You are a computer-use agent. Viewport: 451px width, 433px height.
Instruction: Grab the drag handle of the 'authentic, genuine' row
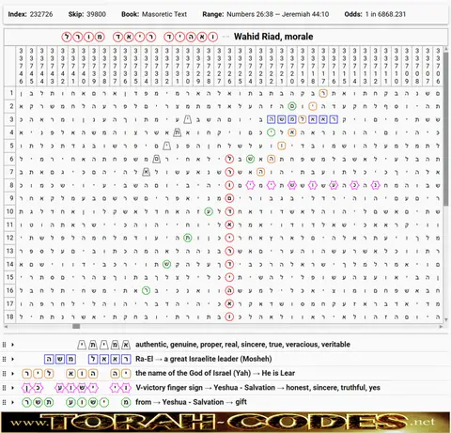point(5,345)
